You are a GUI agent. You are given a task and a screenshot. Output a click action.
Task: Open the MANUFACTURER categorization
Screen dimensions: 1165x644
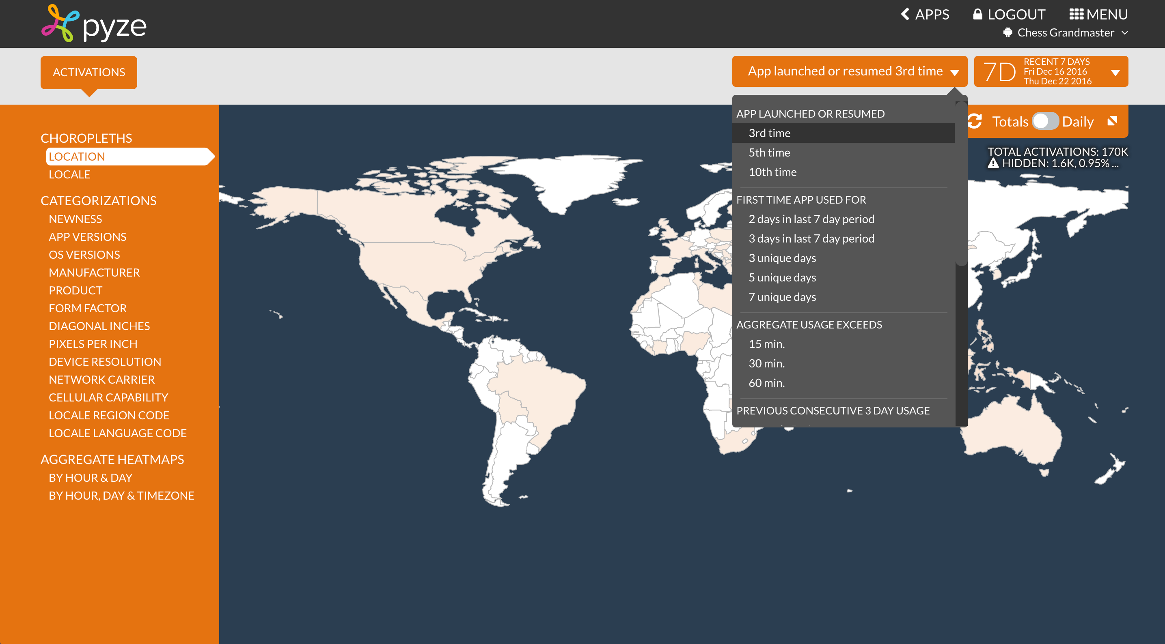pos(94,273)
